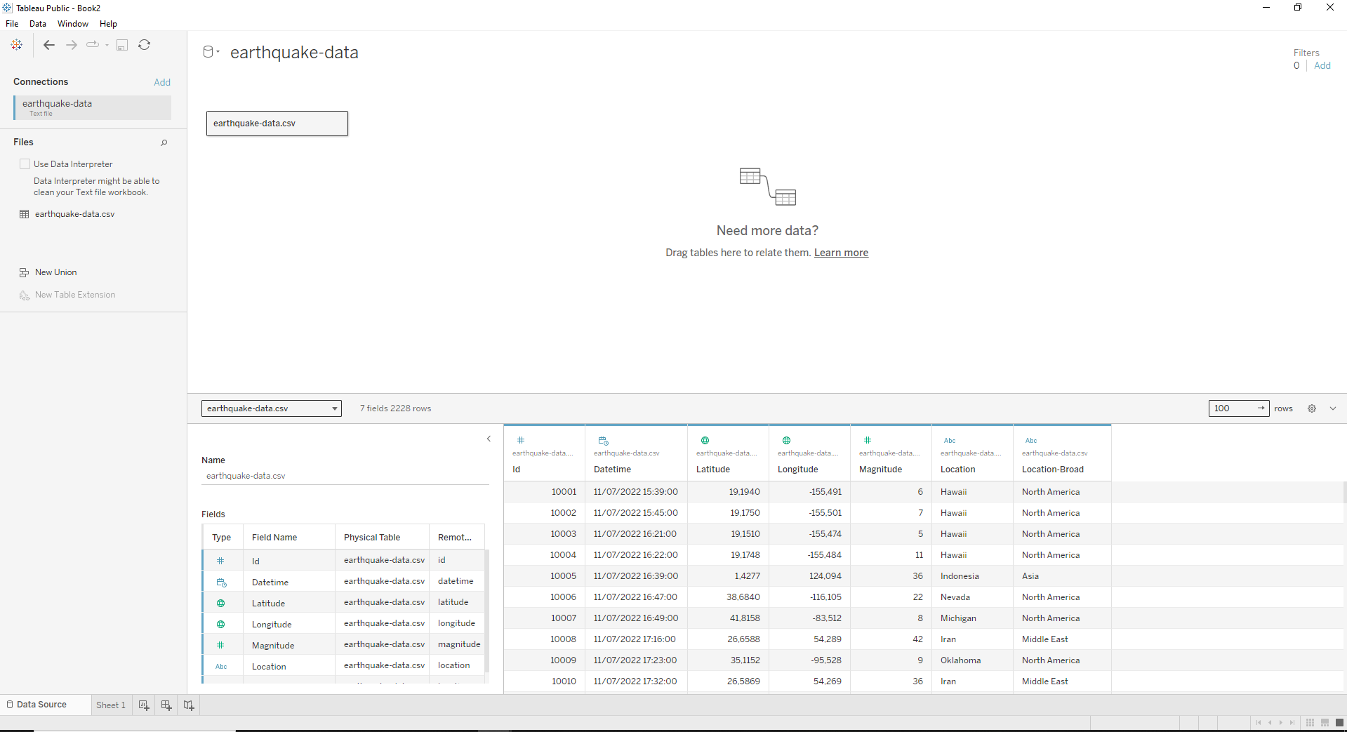Change Latitude column geographic type icon
This screenshot has width=1347, height=732.
point(705,440)
